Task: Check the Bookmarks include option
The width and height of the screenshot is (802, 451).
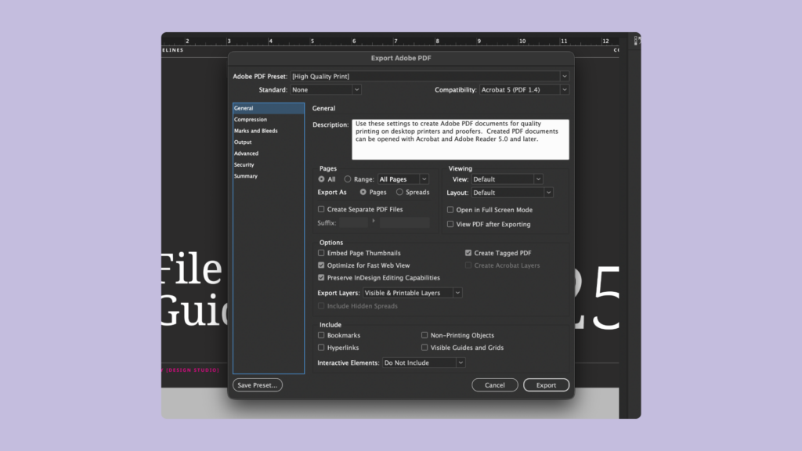Action: pyautogui.click(x=321, y=335)
